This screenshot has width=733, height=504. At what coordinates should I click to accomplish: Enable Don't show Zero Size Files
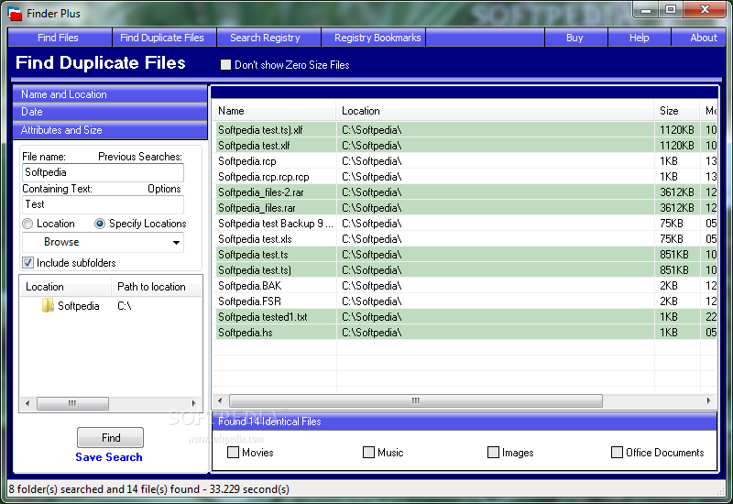point(225,65)
